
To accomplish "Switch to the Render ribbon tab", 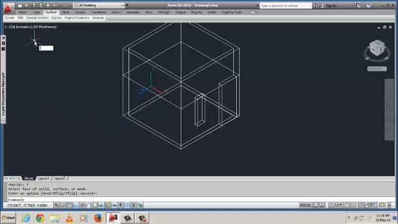I will tap(80, 12).
